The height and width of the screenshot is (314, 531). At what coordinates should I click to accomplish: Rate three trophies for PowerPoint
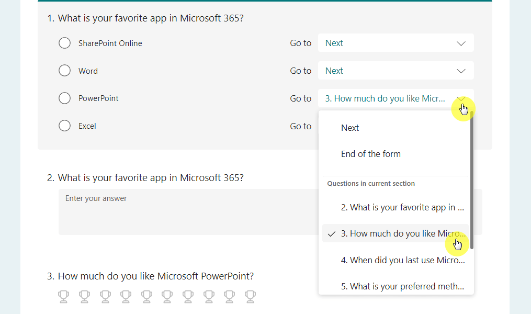tap(105, 296)
